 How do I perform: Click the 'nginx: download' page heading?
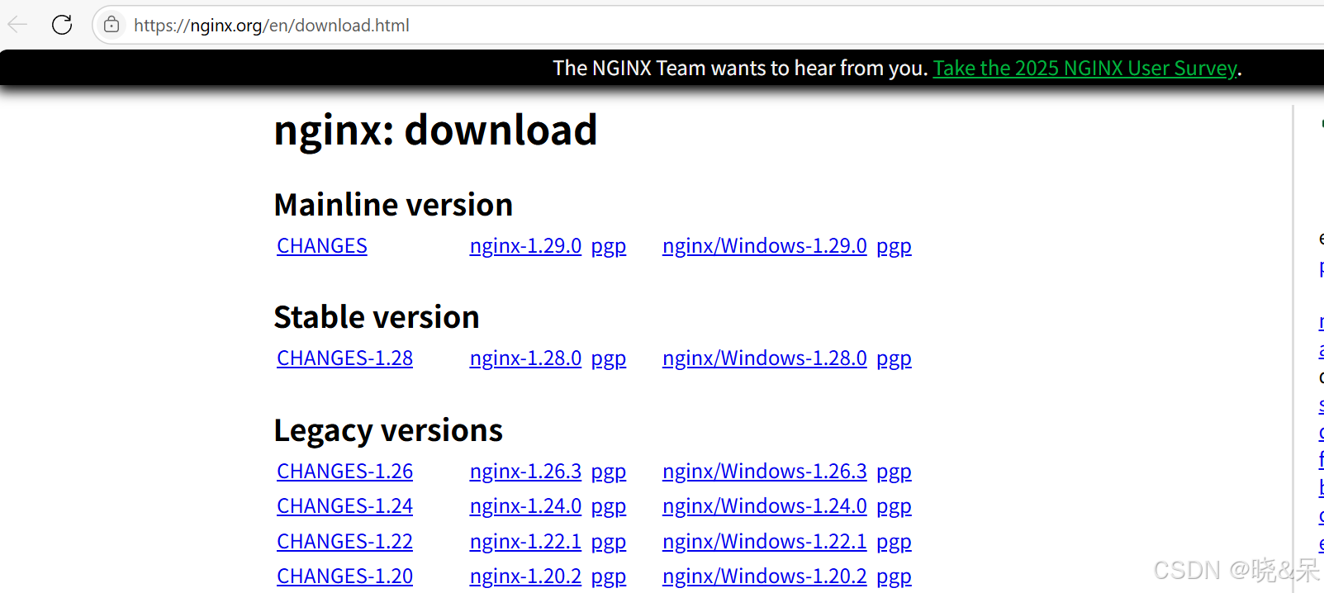(x=435, y=130)
